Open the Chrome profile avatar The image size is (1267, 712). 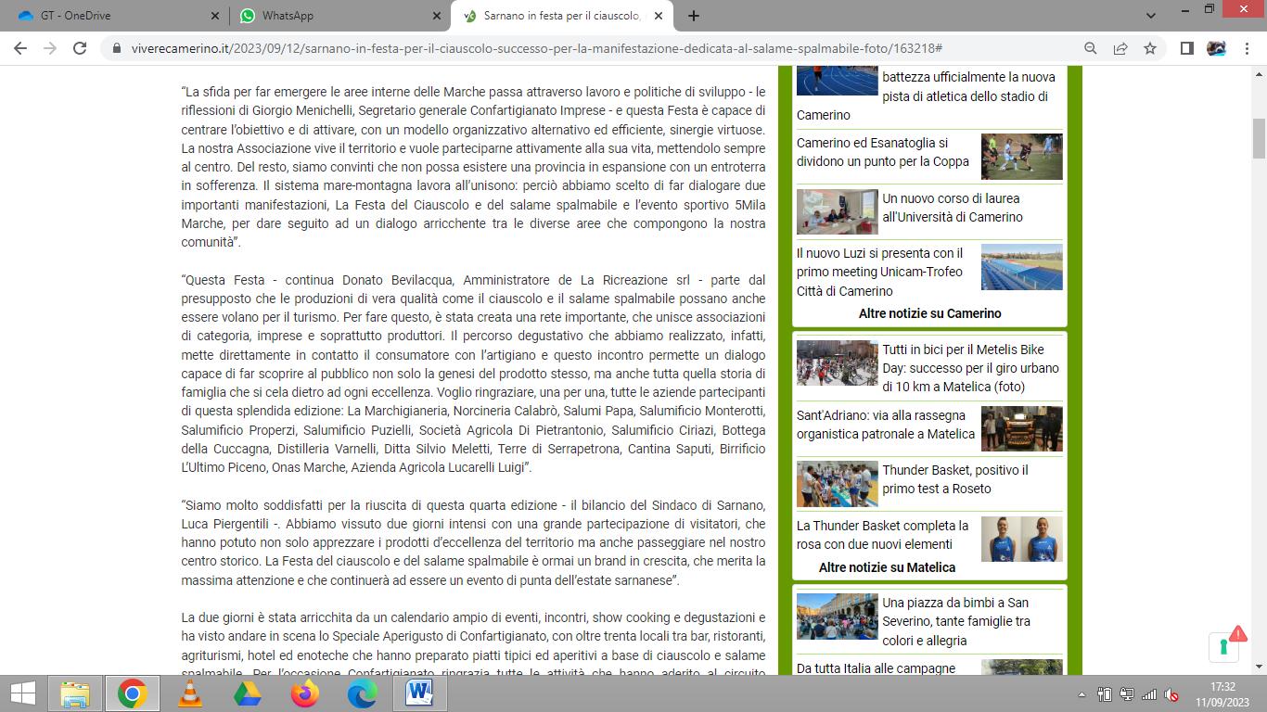tap(1216, 48)
